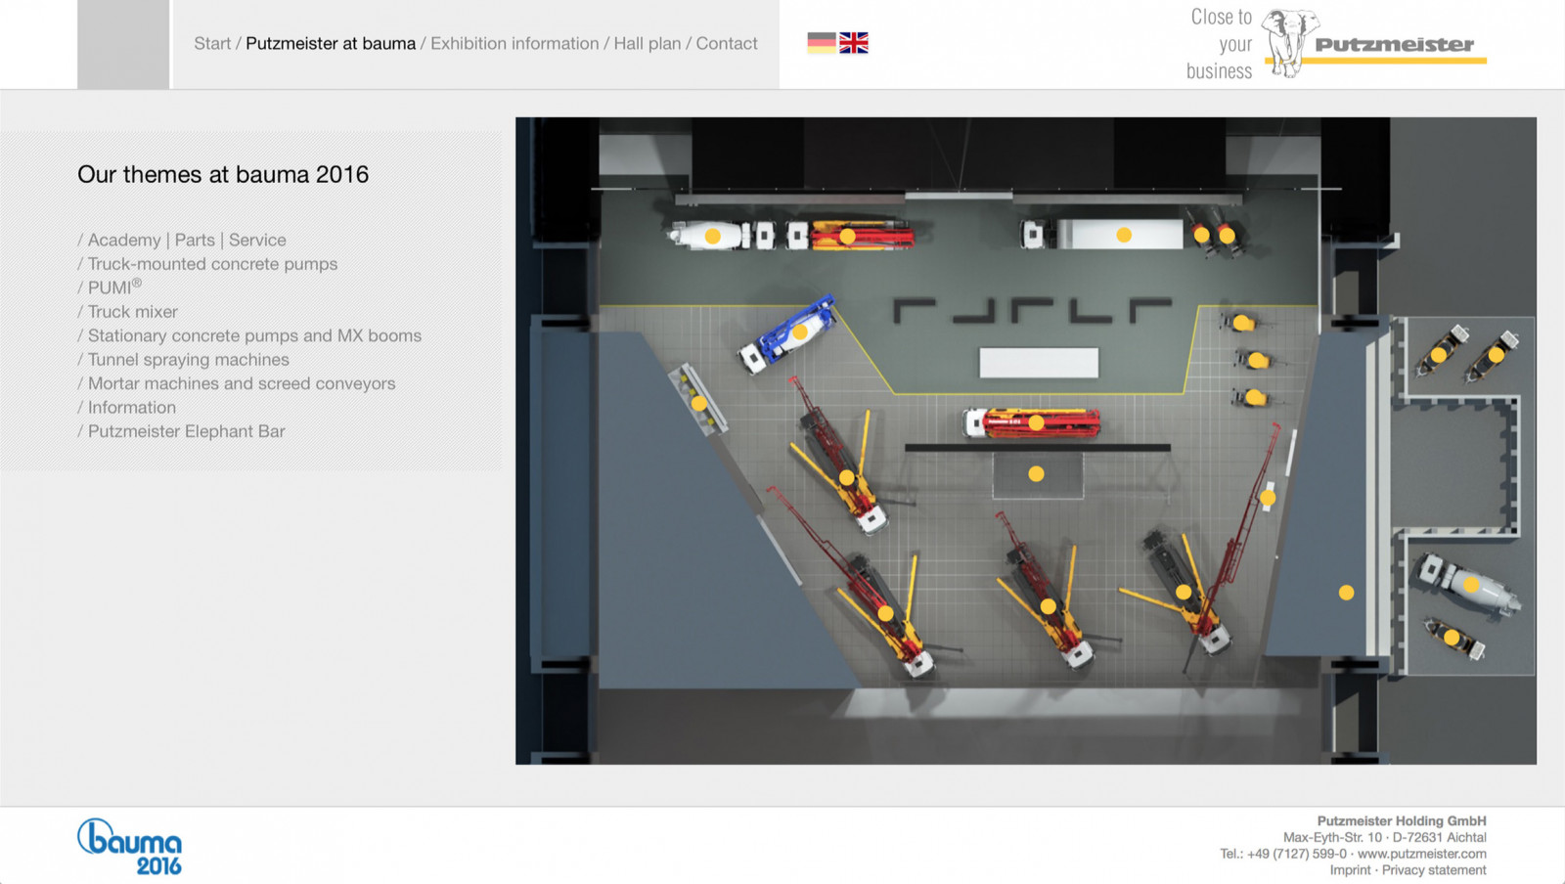
Task: Select hotspot on central red pump truck
Action: click(1036, 423)
